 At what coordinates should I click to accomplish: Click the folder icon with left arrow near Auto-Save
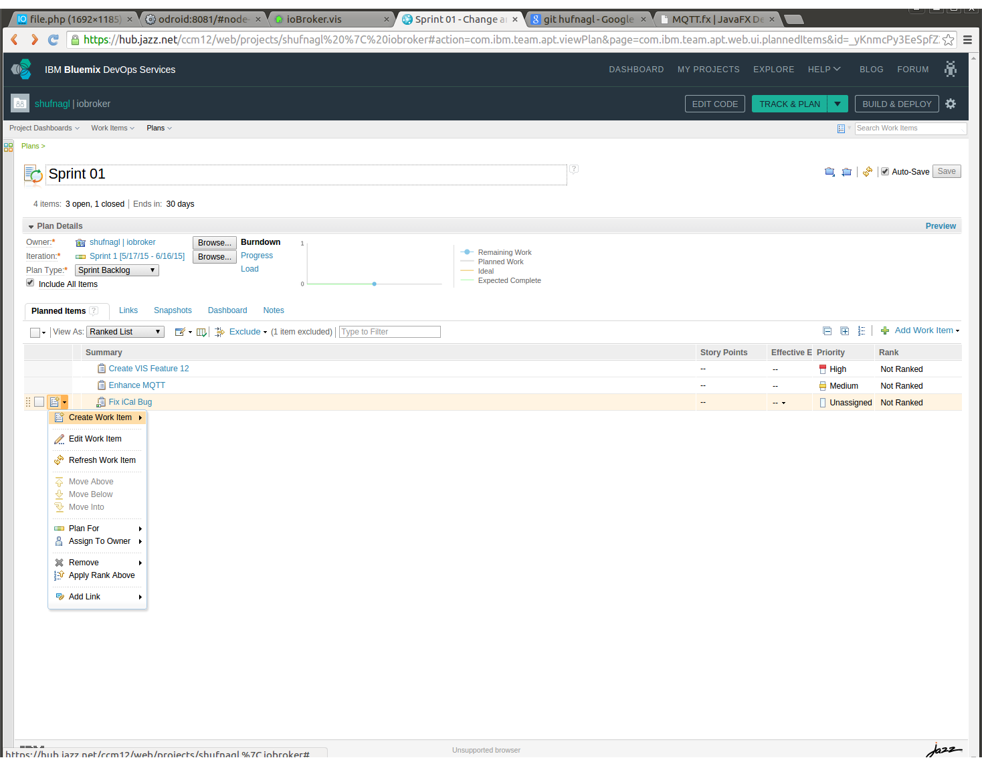(x=847, y=172)
